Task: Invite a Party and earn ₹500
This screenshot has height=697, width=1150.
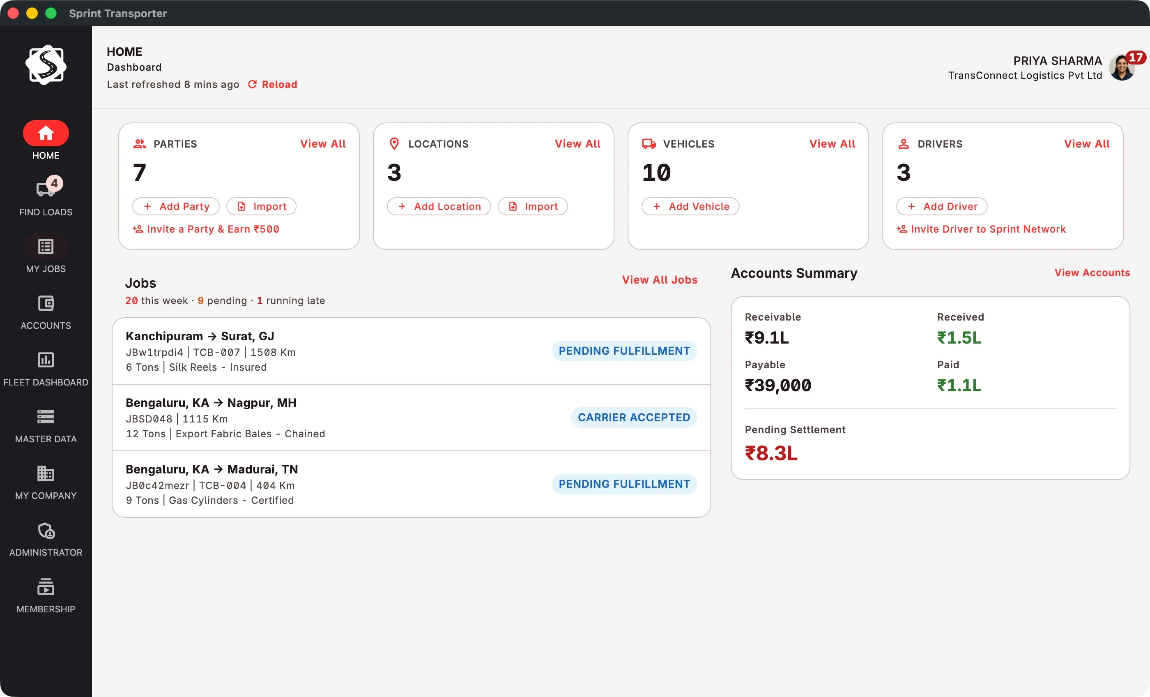Action: (206, 229)
